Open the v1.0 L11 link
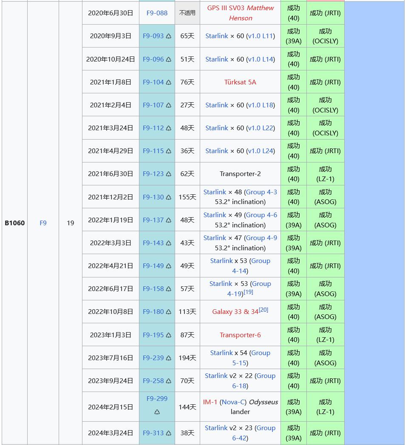This screenshot has height=445, width=405. [x=260, y=36]
